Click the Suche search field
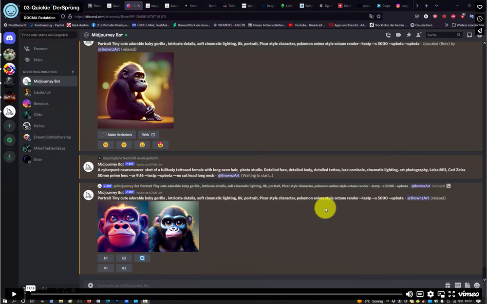Screen dimensions: 487x304 click(444, 35)
